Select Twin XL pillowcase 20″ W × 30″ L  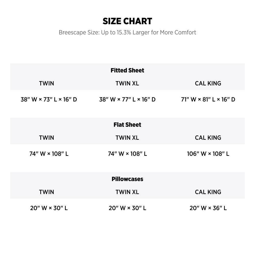click(127, 208)
